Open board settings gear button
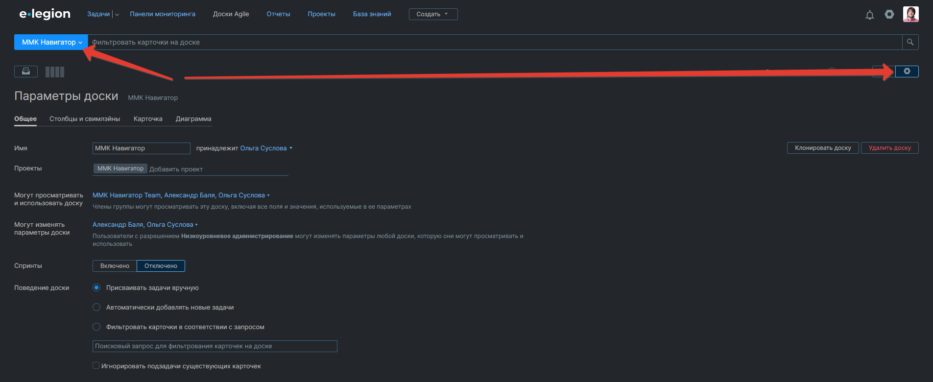Viewport: 933px width, 382px height. [907, 72]
